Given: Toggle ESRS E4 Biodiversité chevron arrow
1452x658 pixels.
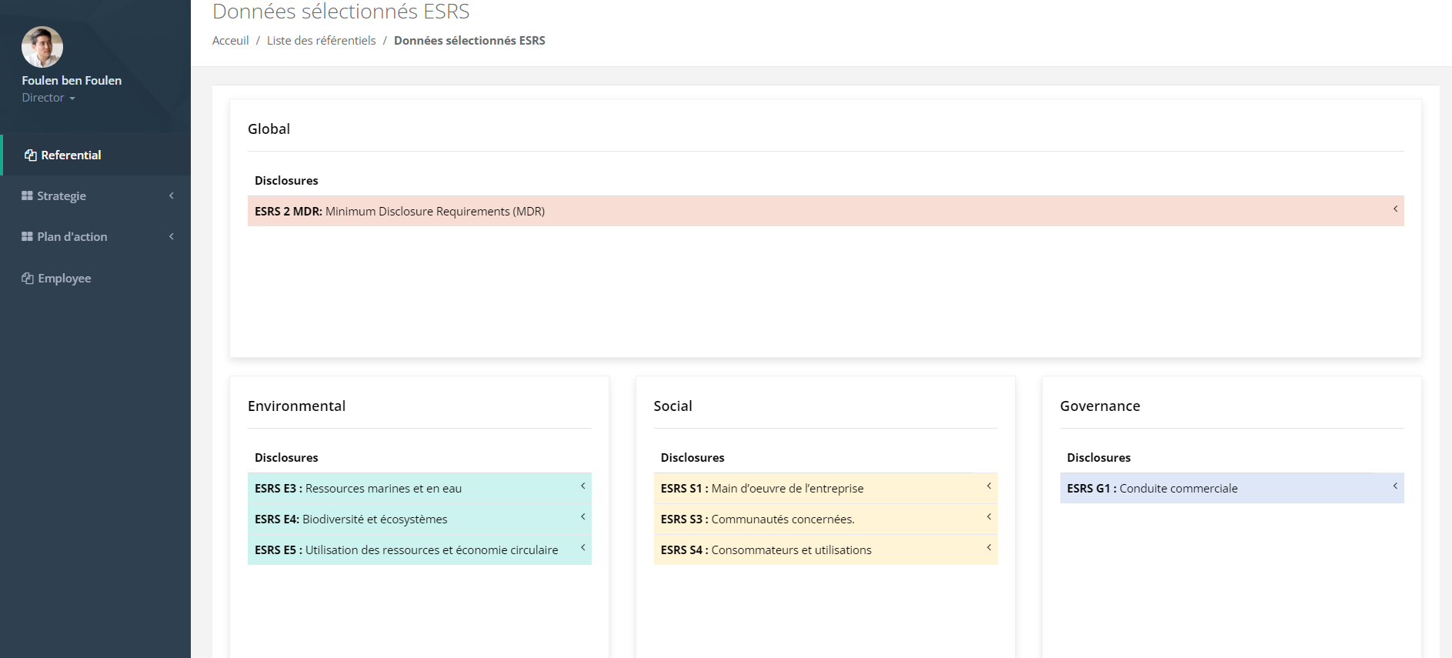Looking at the screenshot, I should click(583, 517).
